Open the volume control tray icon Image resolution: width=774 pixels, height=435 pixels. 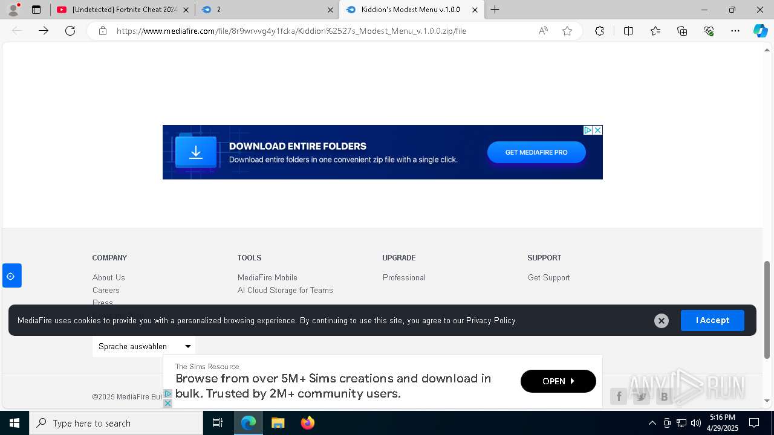[x=696, y=423]
